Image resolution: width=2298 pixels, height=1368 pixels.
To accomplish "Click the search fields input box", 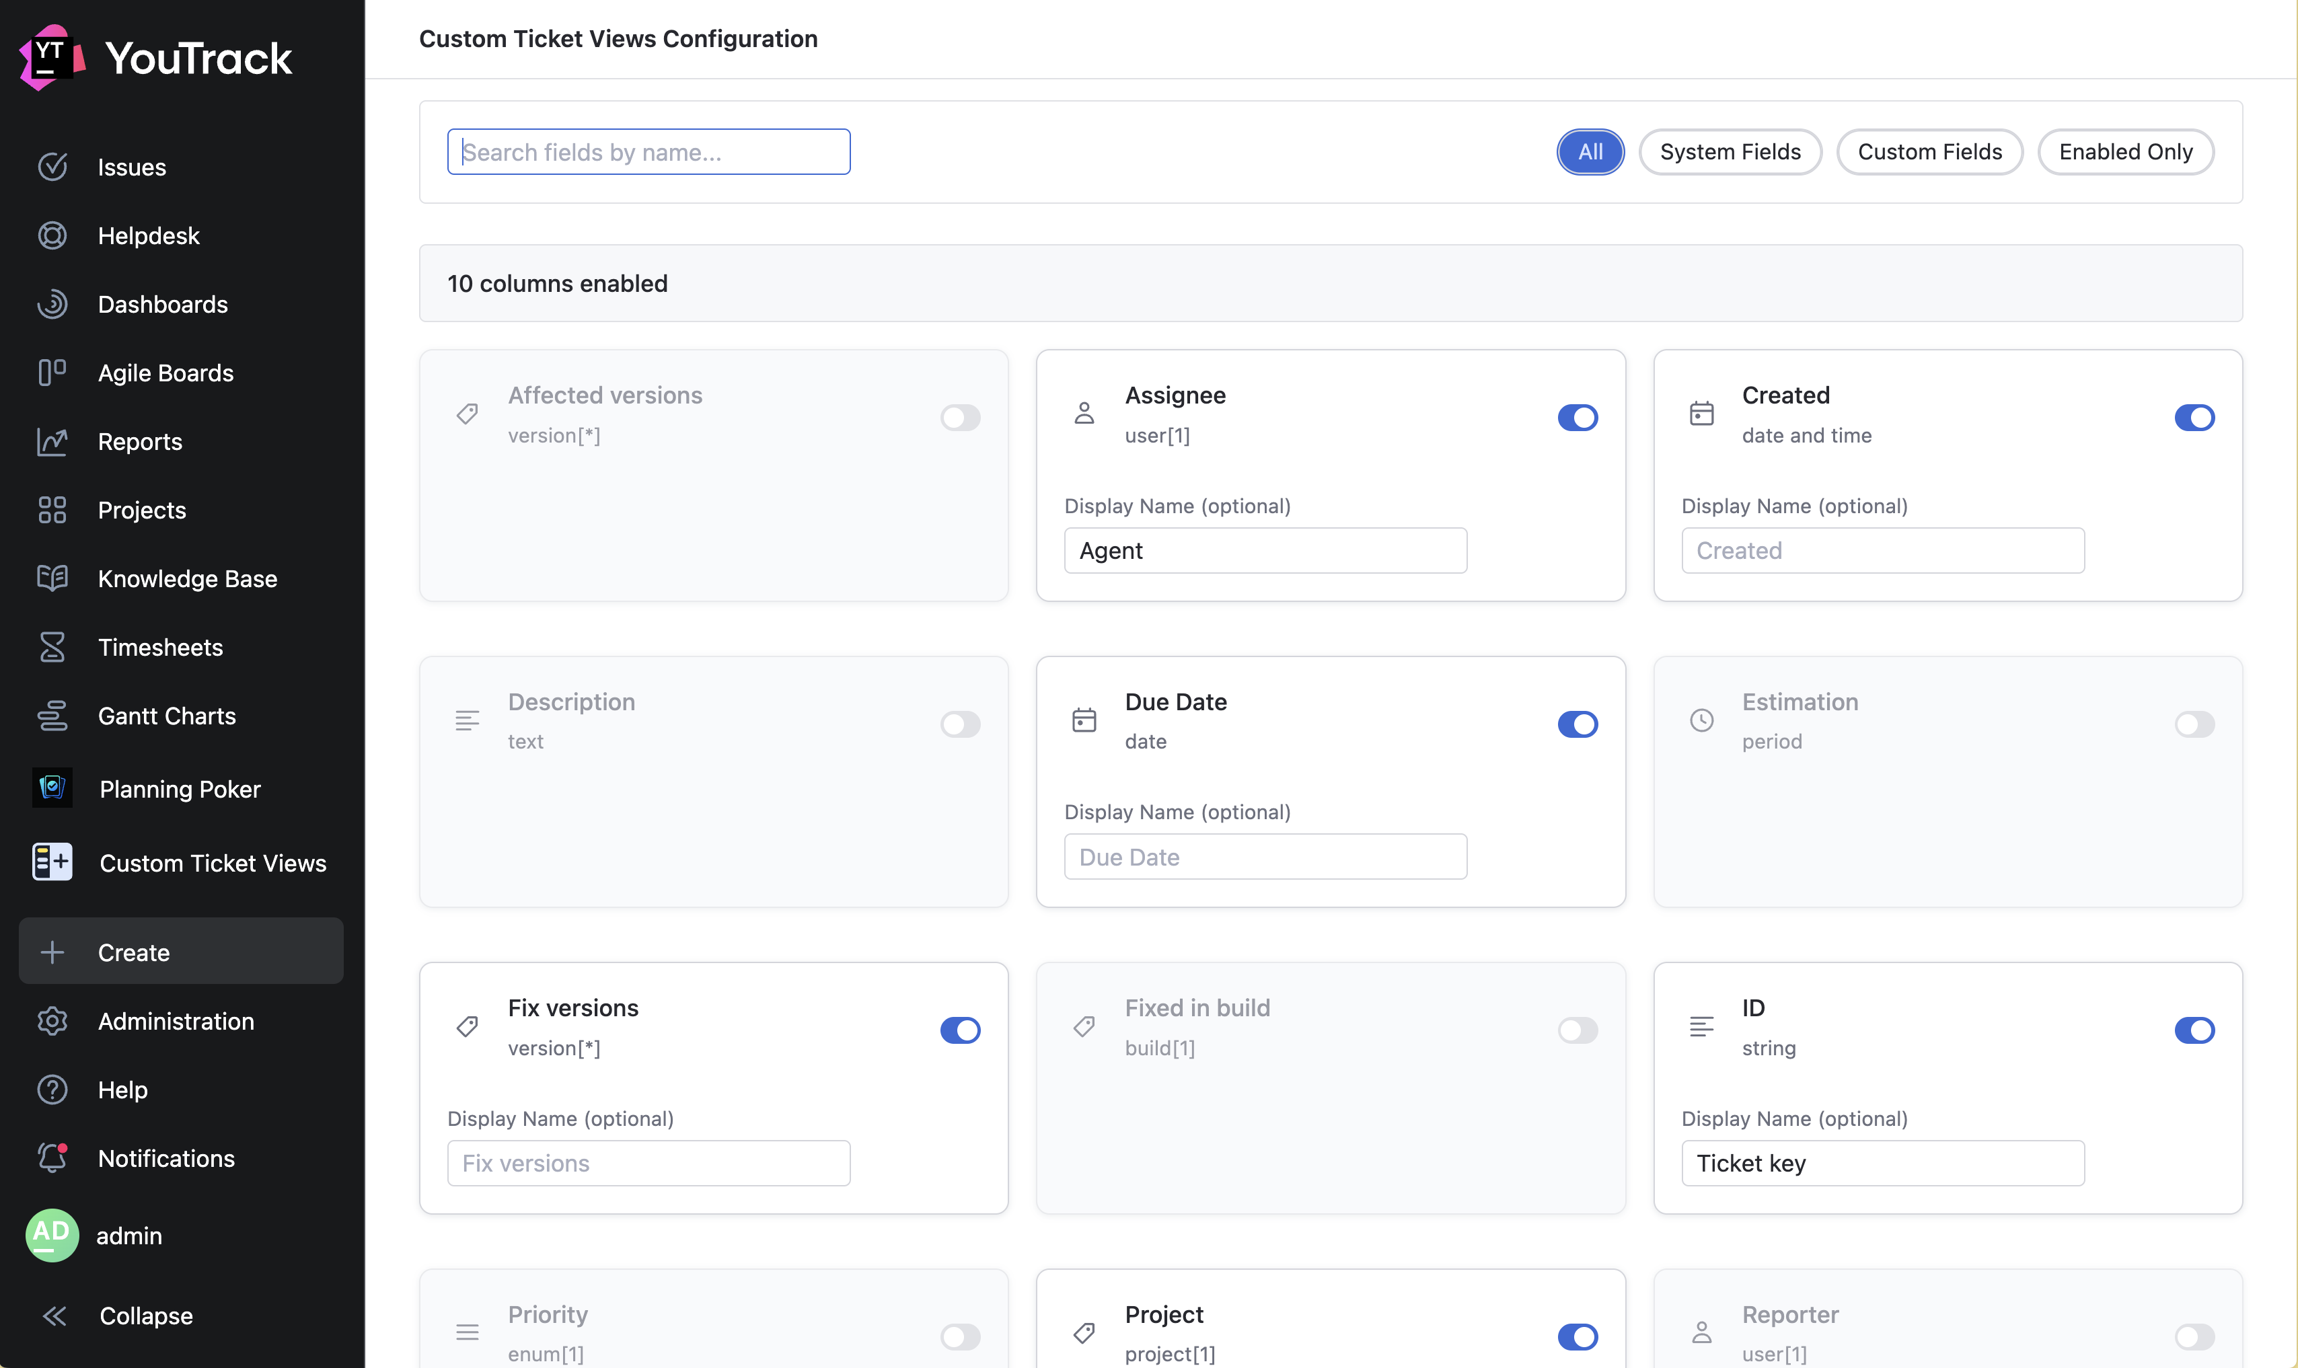I will tap(648, 151).
